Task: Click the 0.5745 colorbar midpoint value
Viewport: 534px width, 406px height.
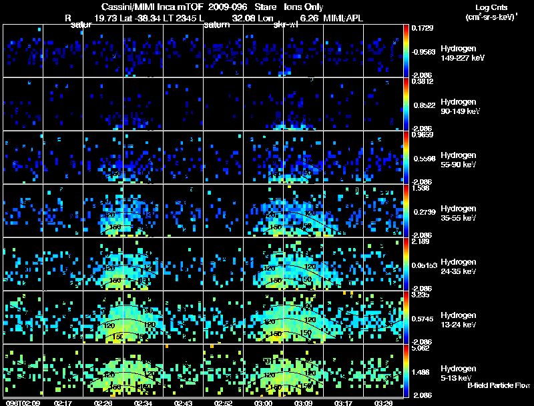Action: click(424, 319)
